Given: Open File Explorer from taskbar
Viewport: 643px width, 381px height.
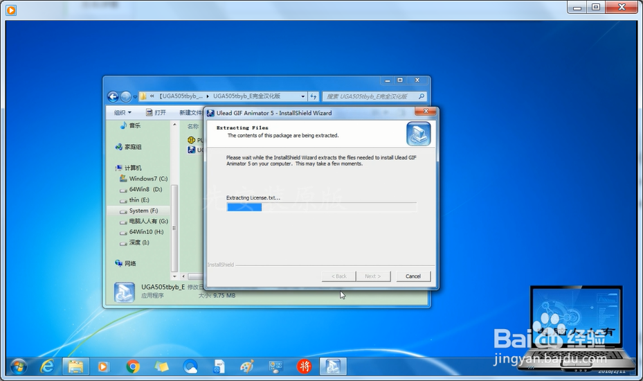Looking at the screenshot, I should 76,366.
